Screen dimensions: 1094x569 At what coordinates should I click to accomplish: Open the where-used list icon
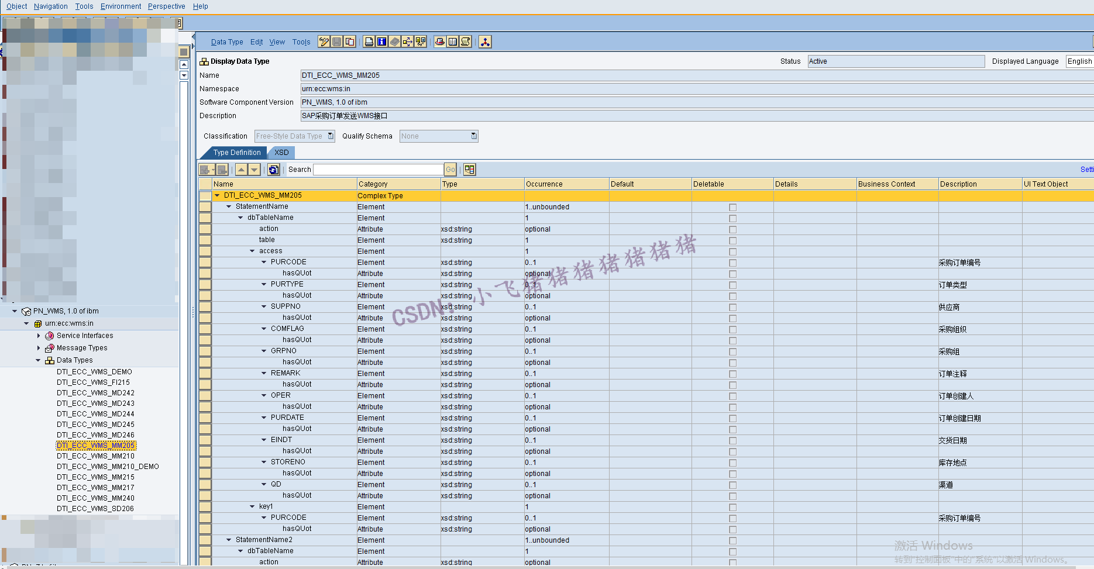pos(408,42)
